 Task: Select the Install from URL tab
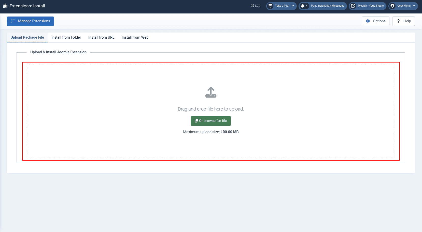(101, 37)
